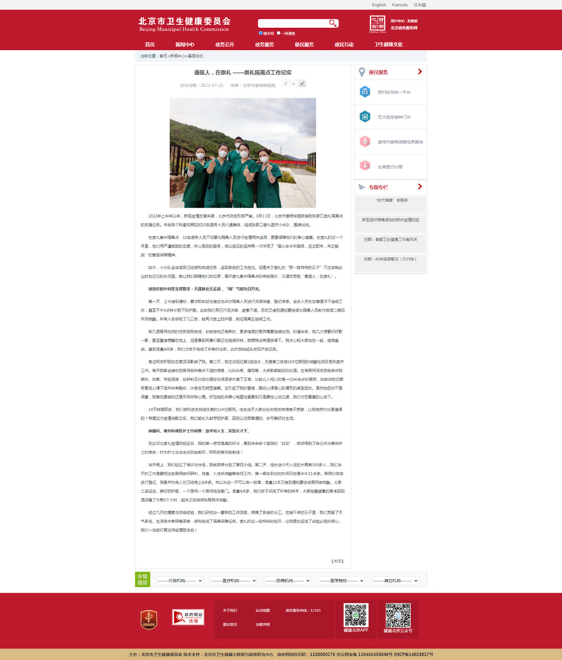
Task: Select the 搜本网 radio option
Action: (261, 33)
